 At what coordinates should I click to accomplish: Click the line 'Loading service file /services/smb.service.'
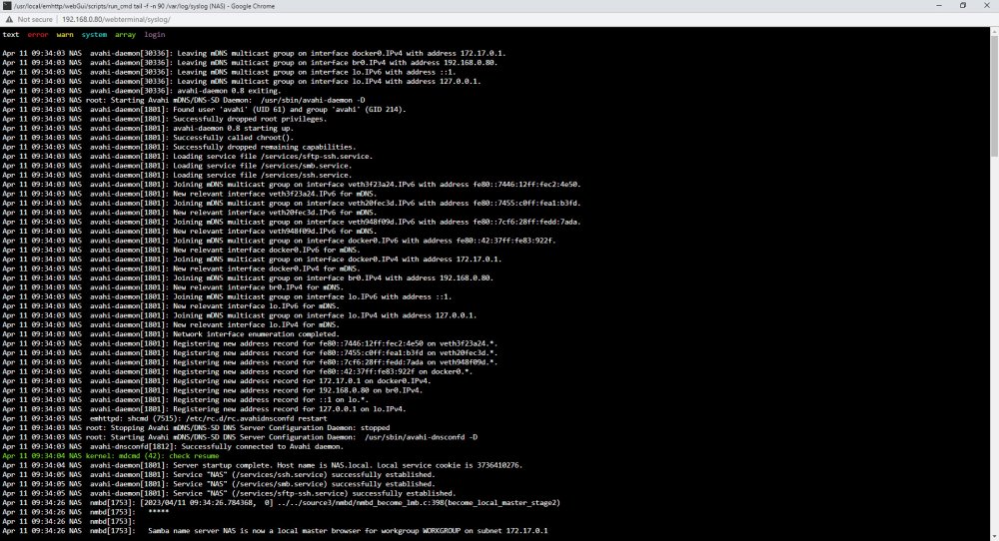(x=177, y=166)
